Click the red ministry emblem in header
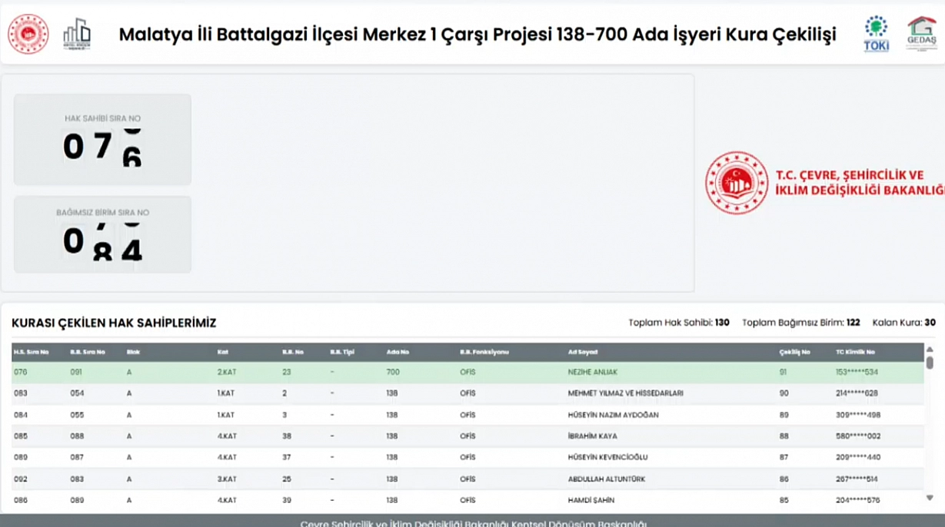The image size is (945, 527). [28, 35]
